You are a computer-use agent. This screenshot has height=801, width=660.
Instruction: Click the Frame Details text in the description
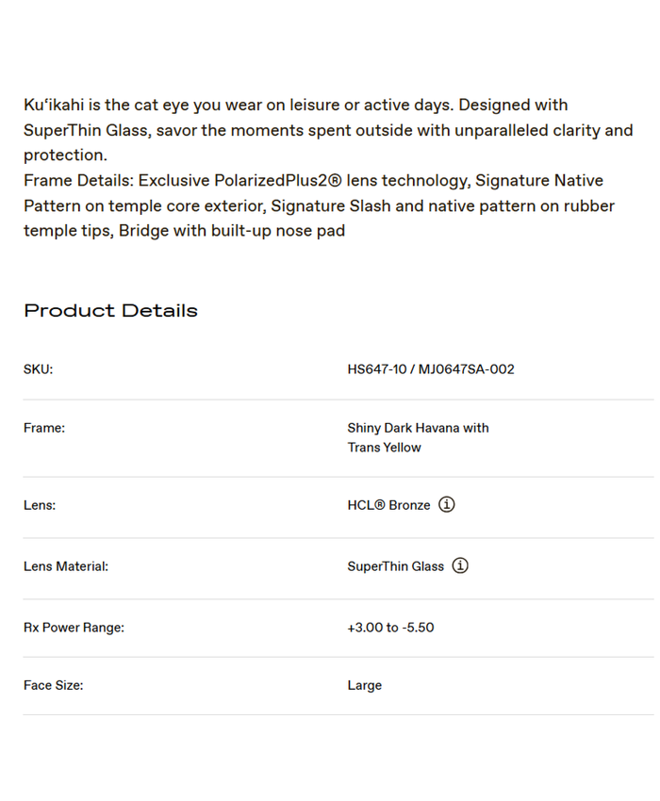pos(77,181)
